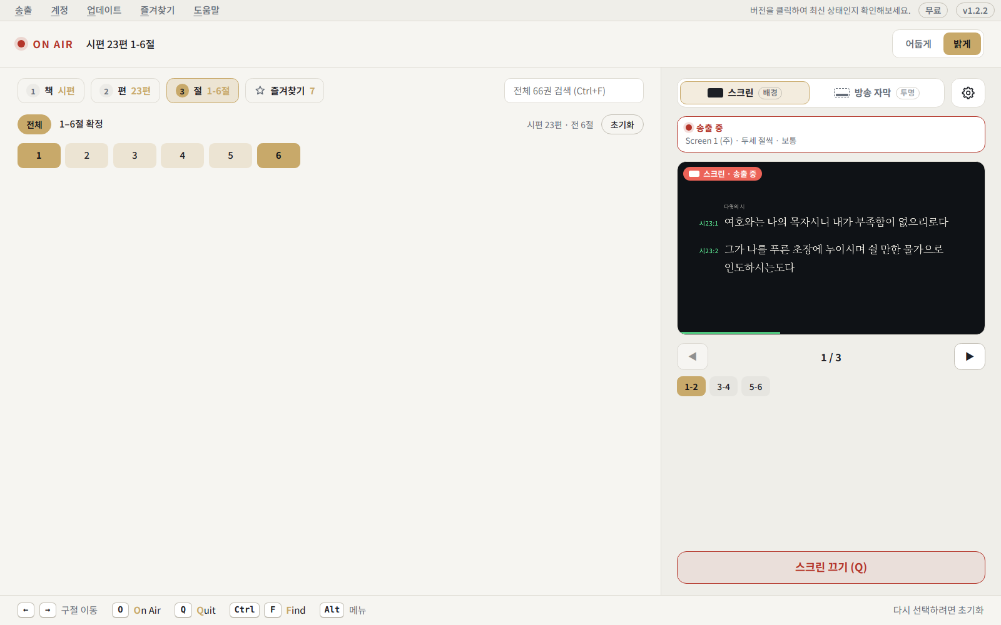This screenshot has height=625, width=1001.
Task: Jump to page 5-6
Action: pyautogui.click(x=756, y=387)
